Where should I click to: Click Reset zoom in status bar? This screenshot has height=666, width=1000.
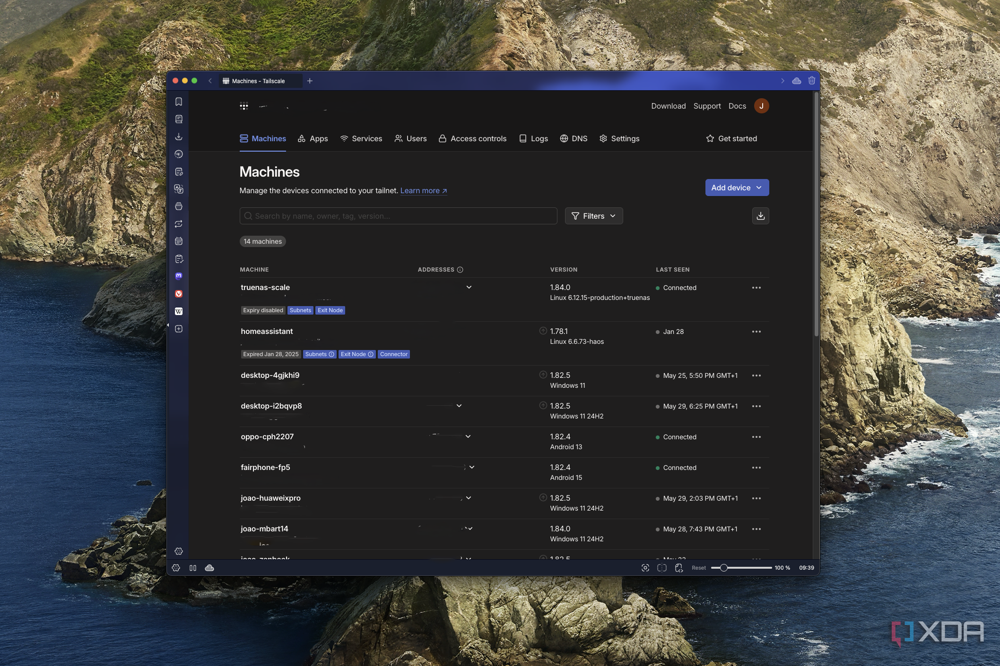pos(699,568)
